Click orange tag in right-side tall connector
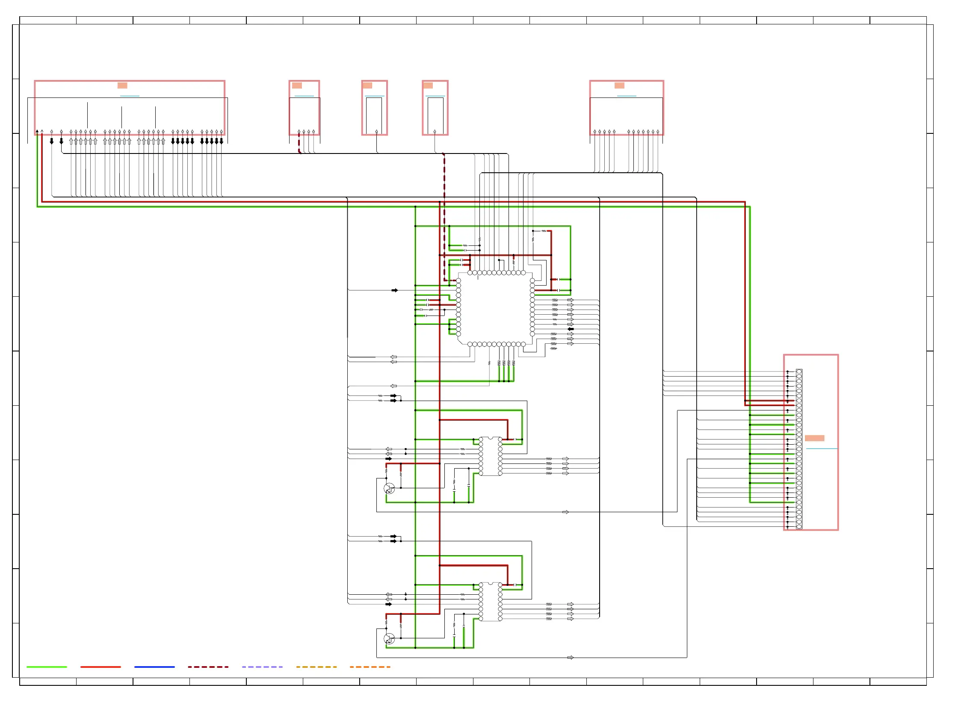 (x=814, y=438)
